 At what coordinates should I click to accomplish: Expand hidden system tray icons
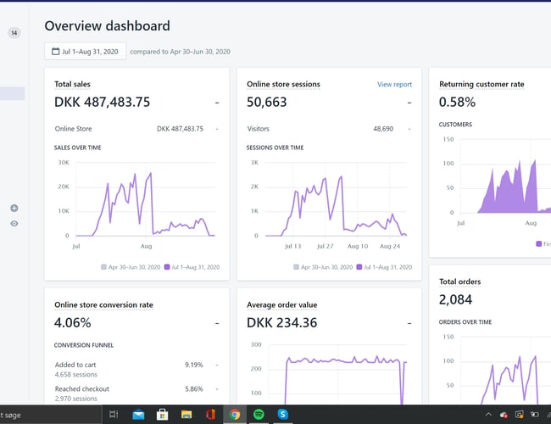coord(488,414)
